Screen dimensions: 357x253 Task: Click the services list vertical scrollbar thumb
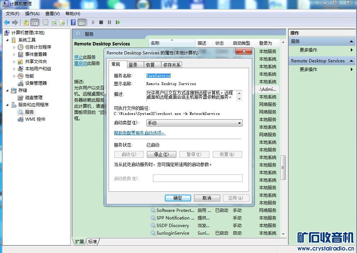(283, 168)
